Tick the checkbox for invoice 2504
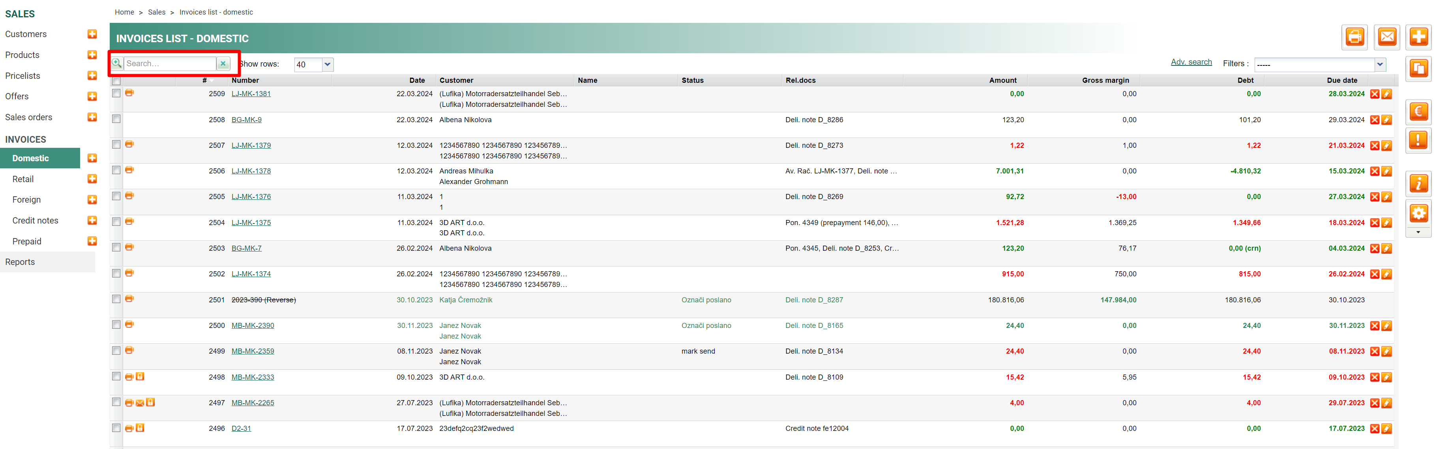The width and height of the screenshot is (1450, 449). [x=116, y=222]
